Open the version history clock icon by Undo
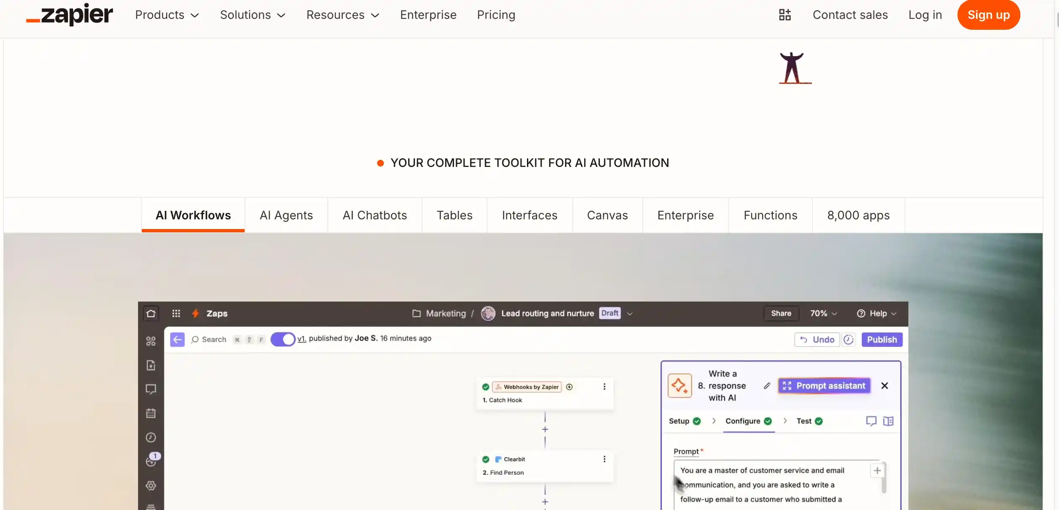Viewport: 1059px width, 510px height. click(x=848, y=339)
